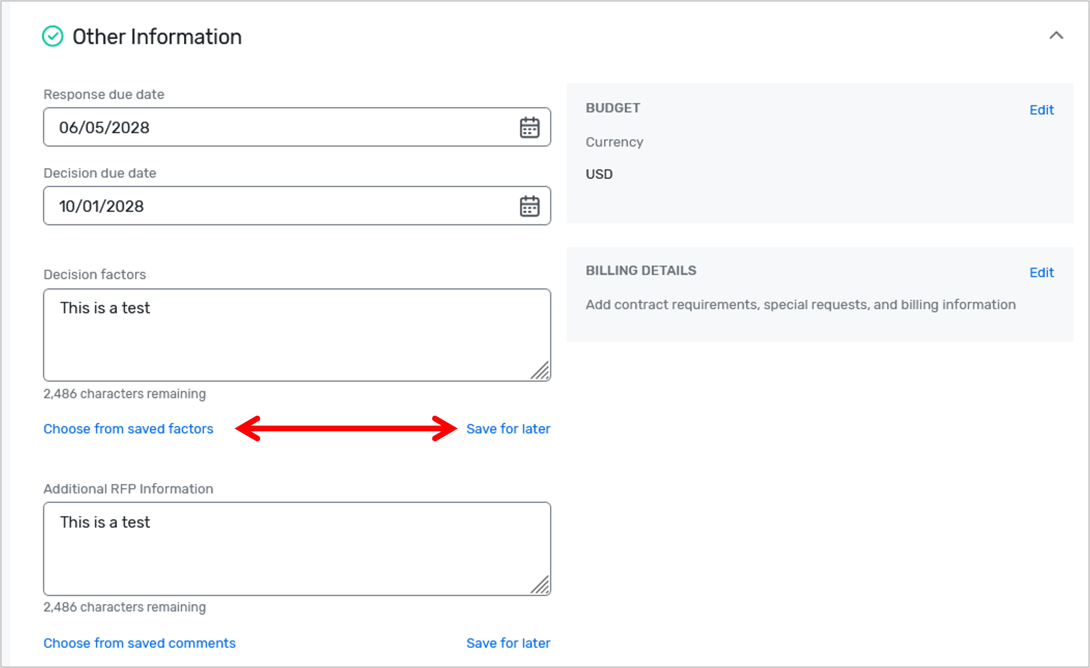
Task: Open Choose from saved comments
Action: coord(139,643)
